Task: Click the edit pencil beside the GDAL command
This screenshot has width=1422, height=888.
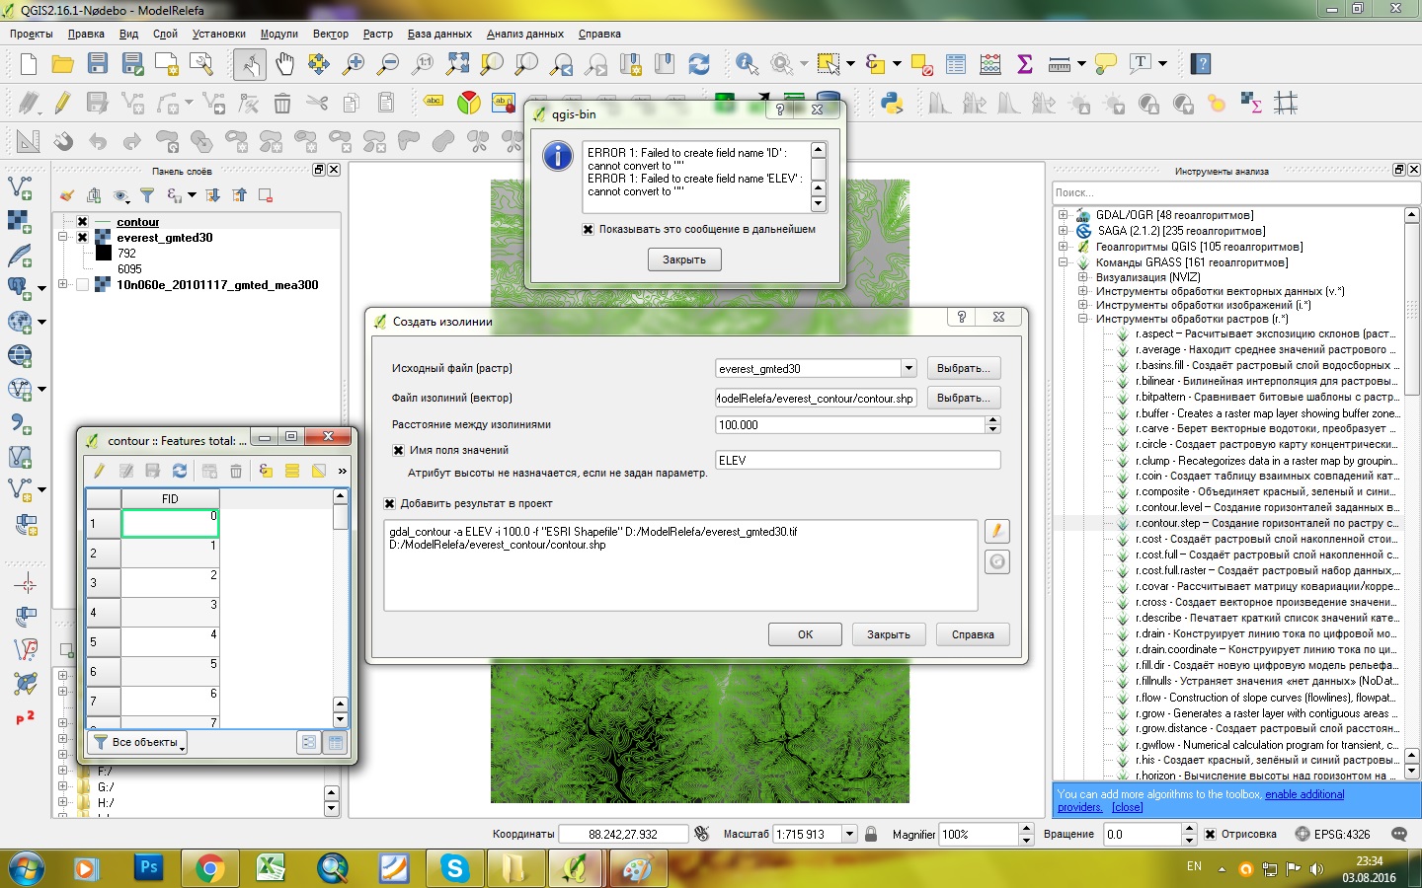Action: 997,532
